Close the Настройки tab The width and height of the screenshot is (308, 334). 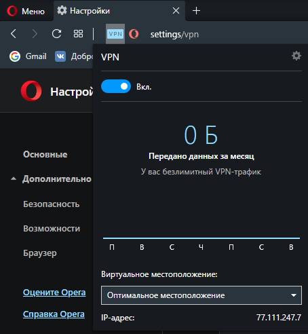pos(176,11)
